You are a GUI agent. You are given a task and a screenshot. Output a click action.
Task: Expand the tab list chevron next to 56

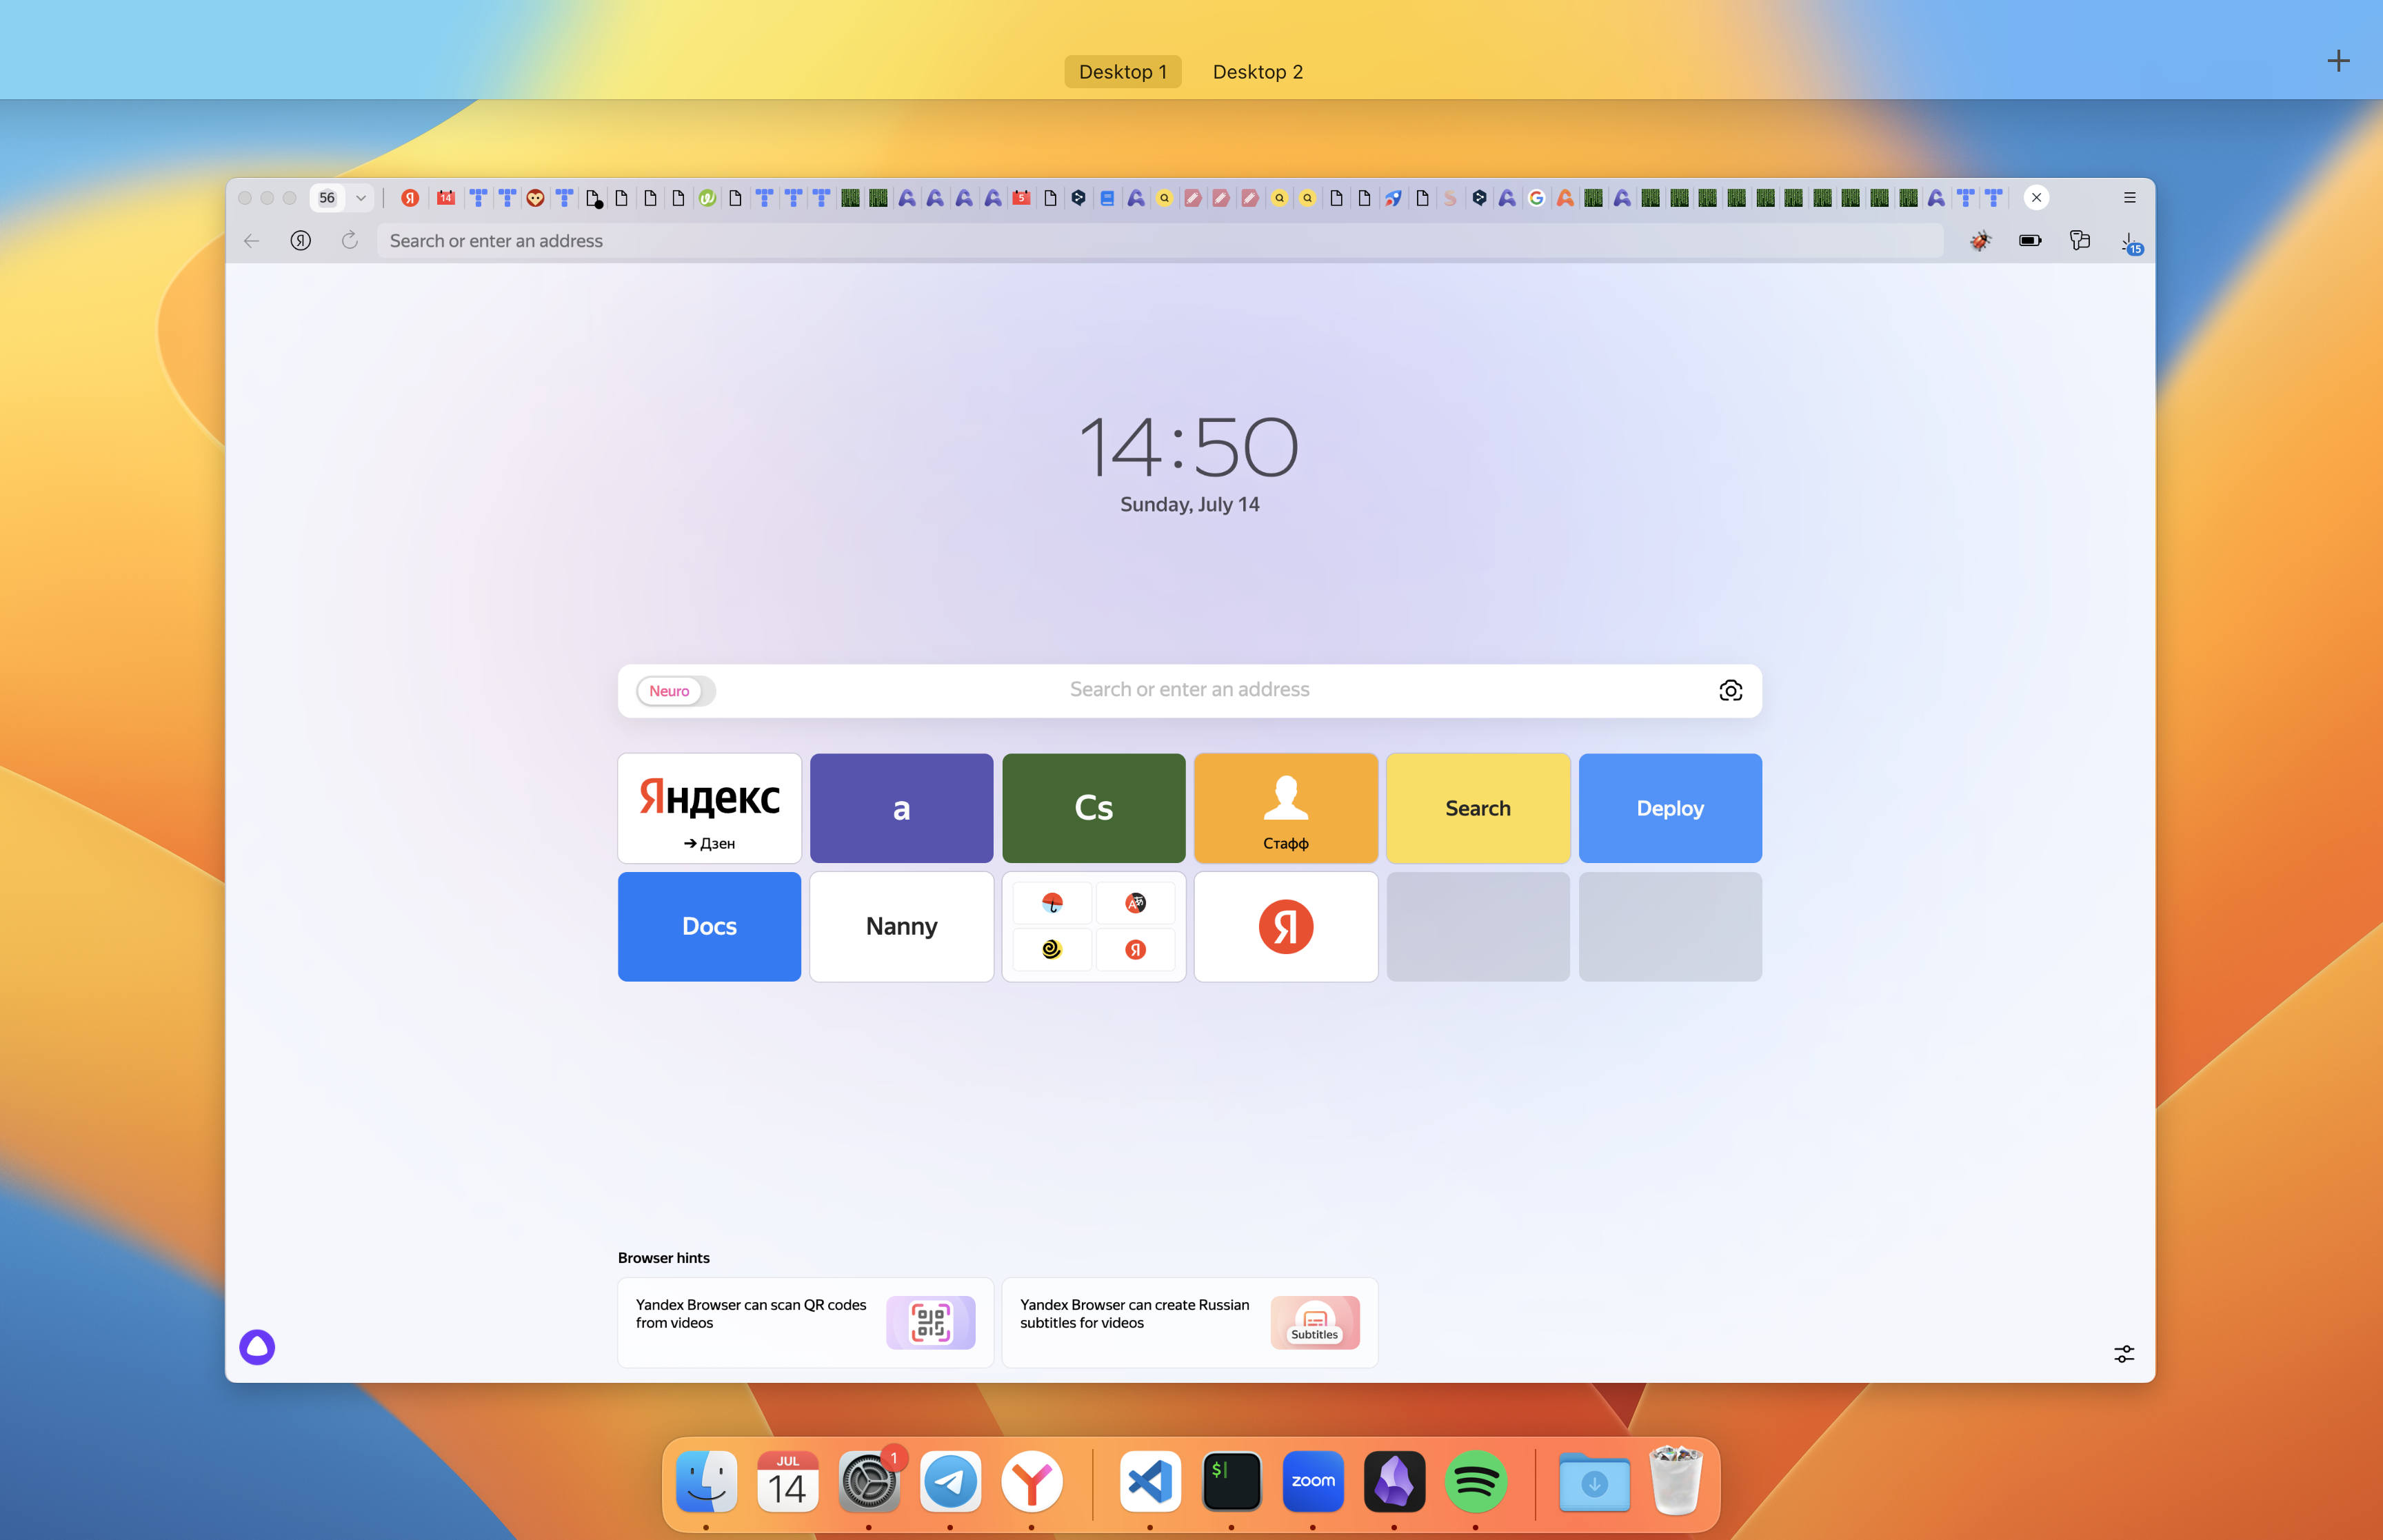coord(361,198)
